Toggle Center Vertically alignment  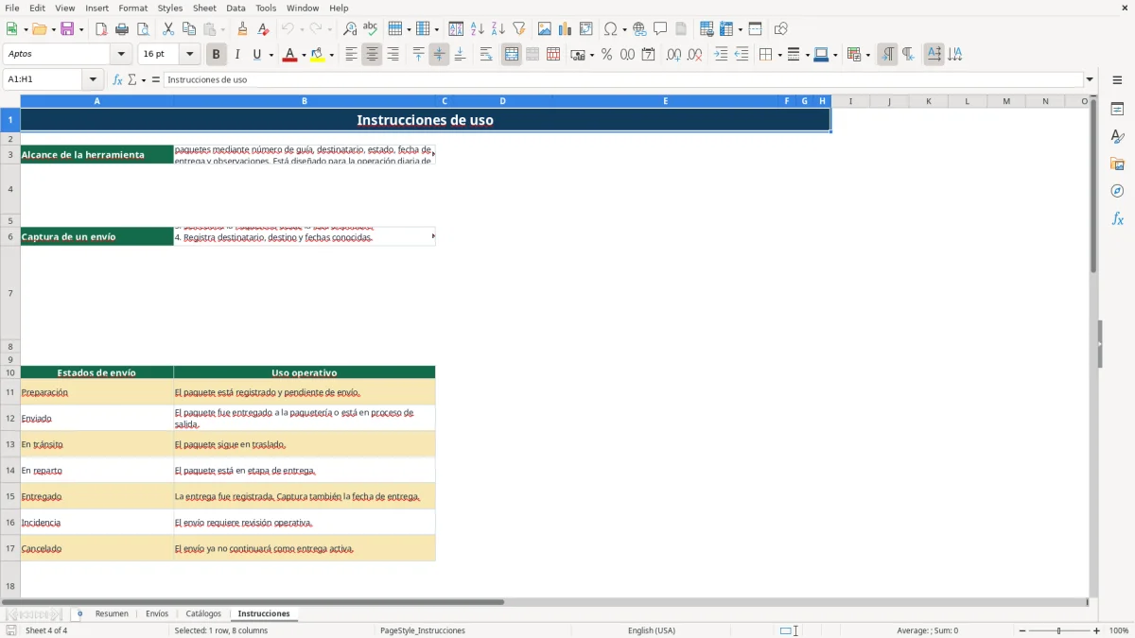pyautogui.click(x=439, y=55)
